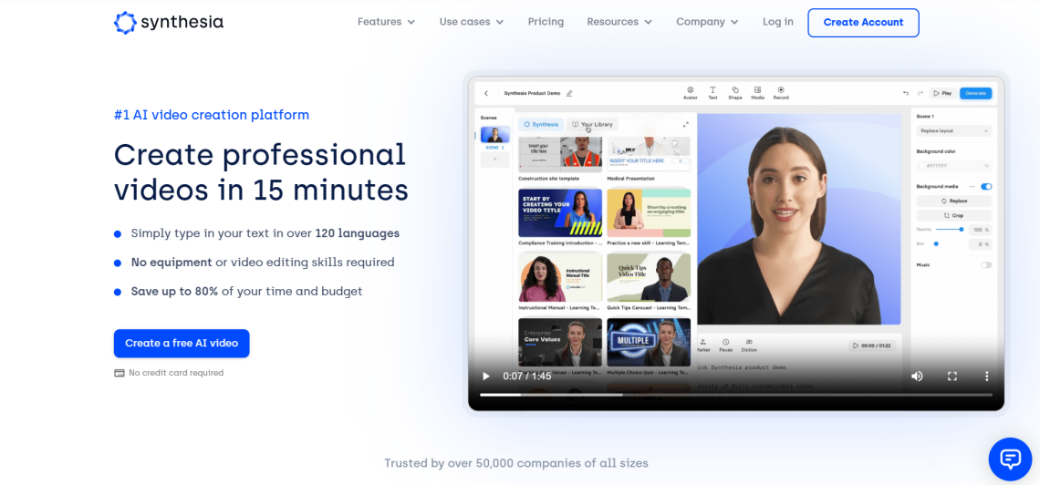This screenshot has height=485, width=1040.
Task: Click the background color hex field
Action: pos(953,166)
